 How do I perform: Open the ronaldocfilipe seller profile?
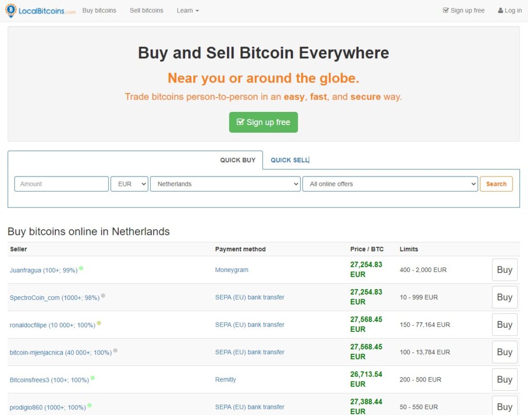[53, 325]
